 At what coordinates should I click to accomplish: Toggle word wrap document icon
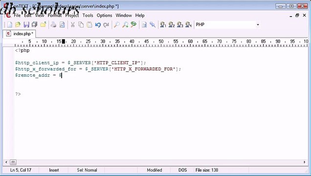click(x=144, y=24)
